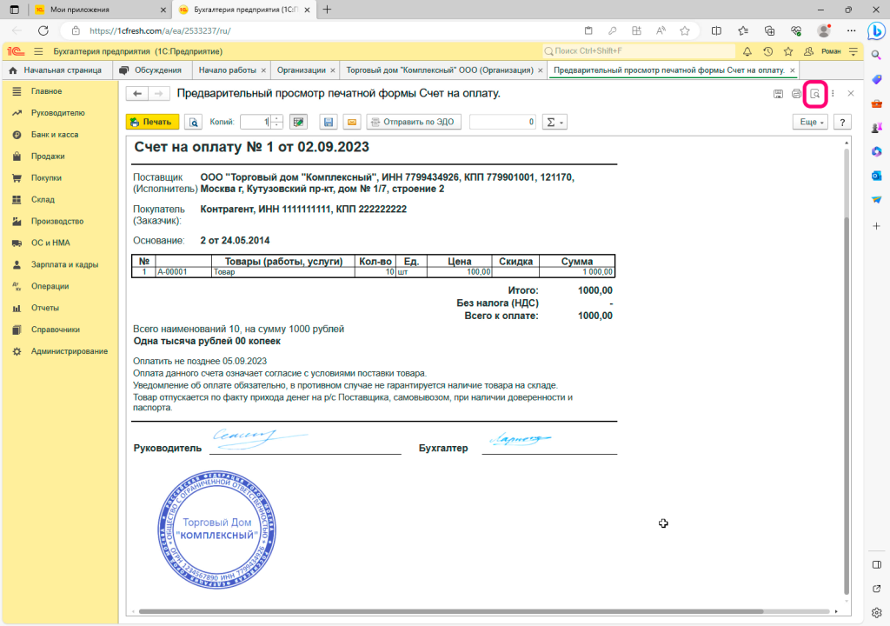Screen dimensions: 890x626
Task: Toggle the signature and stamp edit button
Action: pos(298,122)
